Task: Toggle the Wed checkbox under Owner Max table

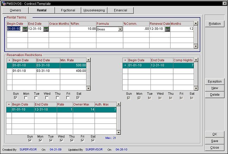Action: pos(61,141)
